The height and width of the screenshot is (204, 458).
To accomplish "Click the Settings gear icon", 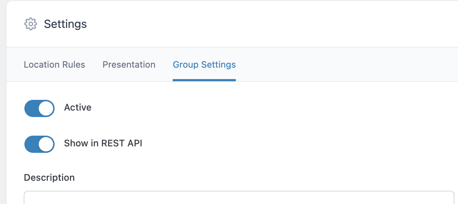I will pyautogui.click(x=31, y=24).
